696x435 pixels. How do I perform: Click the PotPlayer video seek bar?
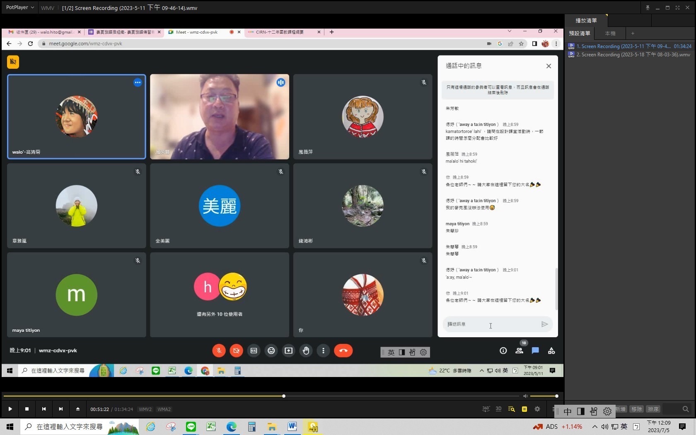point(261,396)
